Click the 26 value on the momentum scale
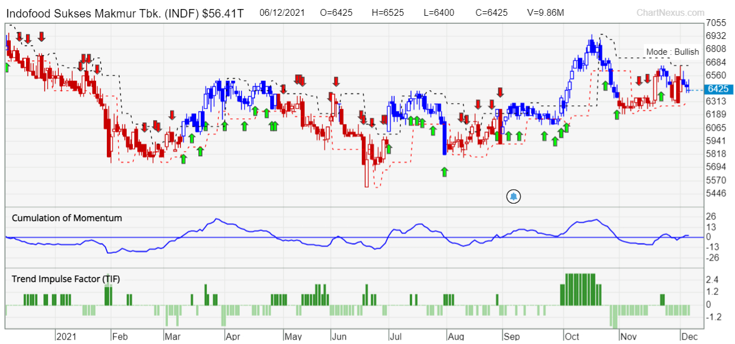The image size is (735, 344). [x=711, y=217]
